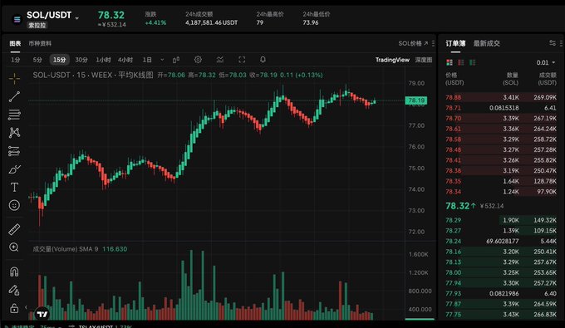Viewport: 565px width, 328px height.
Task: Show only buy orders view
Action: tap(473, 62)
